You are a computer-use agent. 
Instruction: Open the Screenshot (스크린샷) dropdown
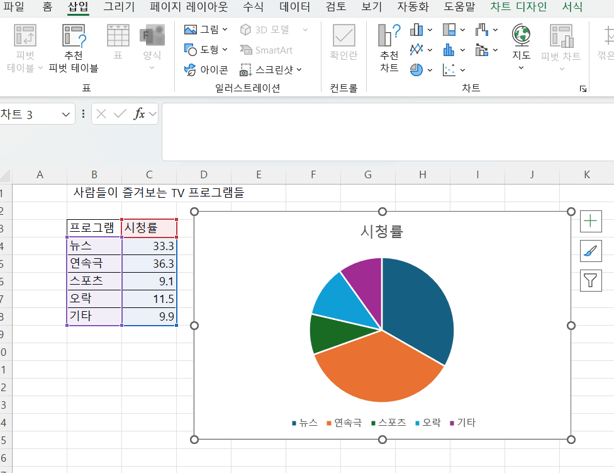[271, 70]
